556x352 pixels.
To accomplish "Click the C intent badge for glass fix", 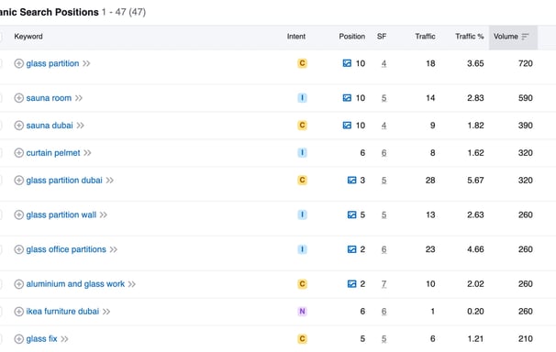I will pyautogui.click(x=302, y=339).
